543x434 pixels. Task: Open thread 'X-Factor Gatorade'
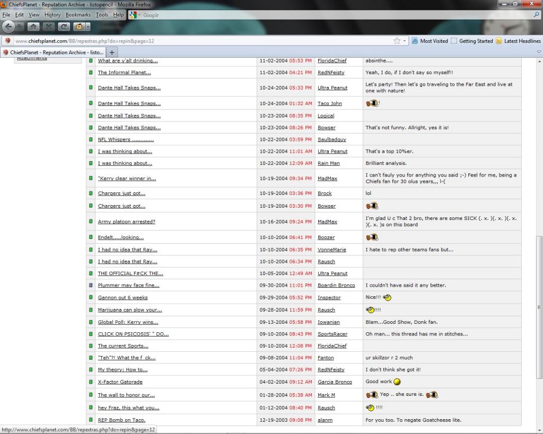point(120,382)
